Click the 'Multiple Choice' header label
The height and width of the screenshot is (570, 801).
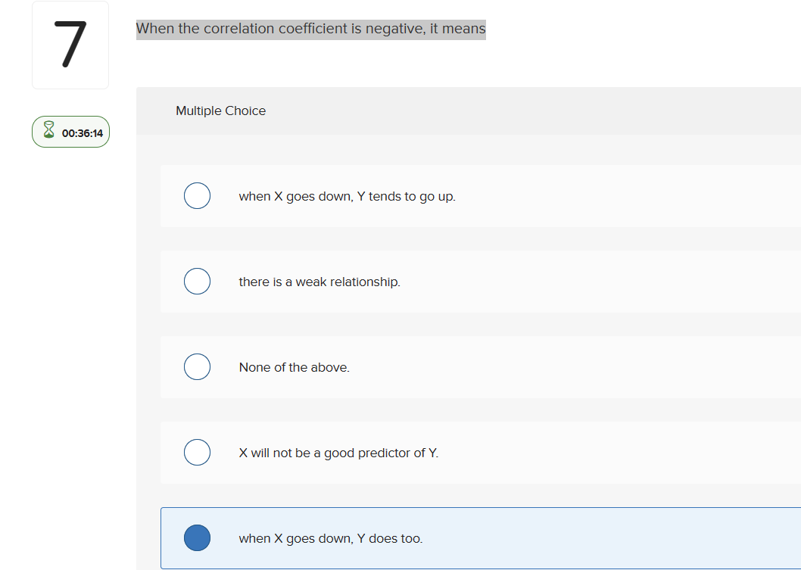pyautogui.click(x=220, y=111)
